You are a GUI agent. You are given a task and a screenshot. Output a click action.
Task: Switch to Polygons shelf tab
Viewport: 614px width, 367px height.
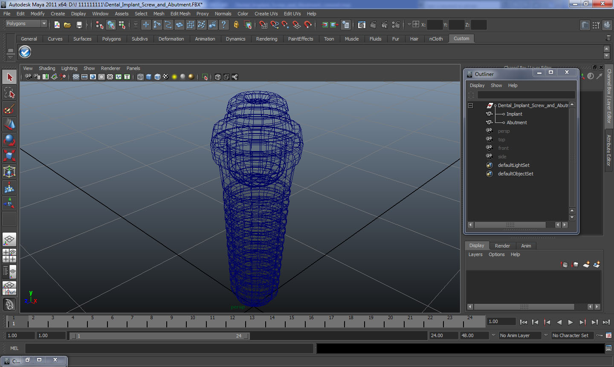(x=111, y=39)
